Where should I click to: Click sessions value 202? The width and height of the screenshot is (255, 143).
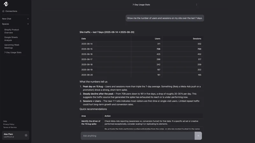coord(200,70)
